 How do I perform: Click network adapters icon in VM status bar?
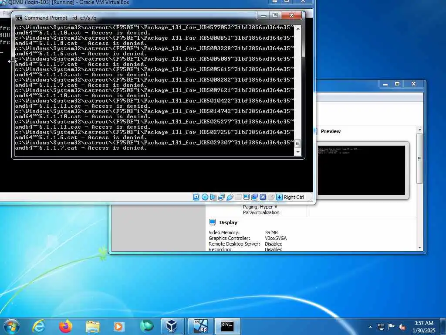[221, 197]
